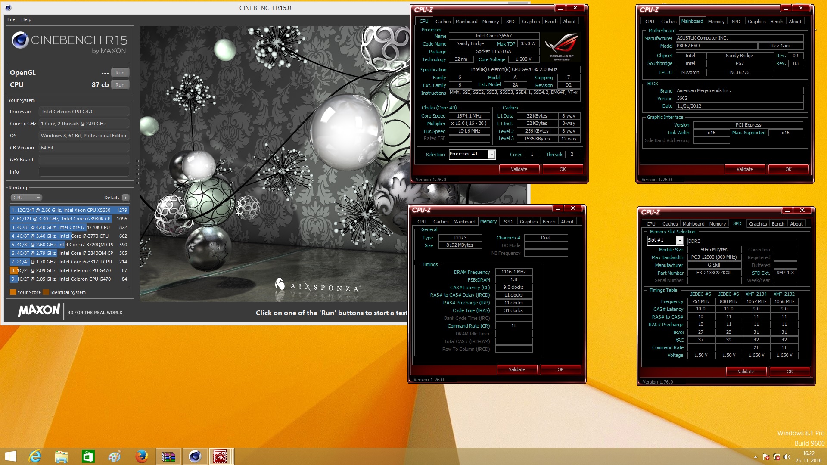
Task: Open the Paint taskbar icon
Action: (115, 456)
